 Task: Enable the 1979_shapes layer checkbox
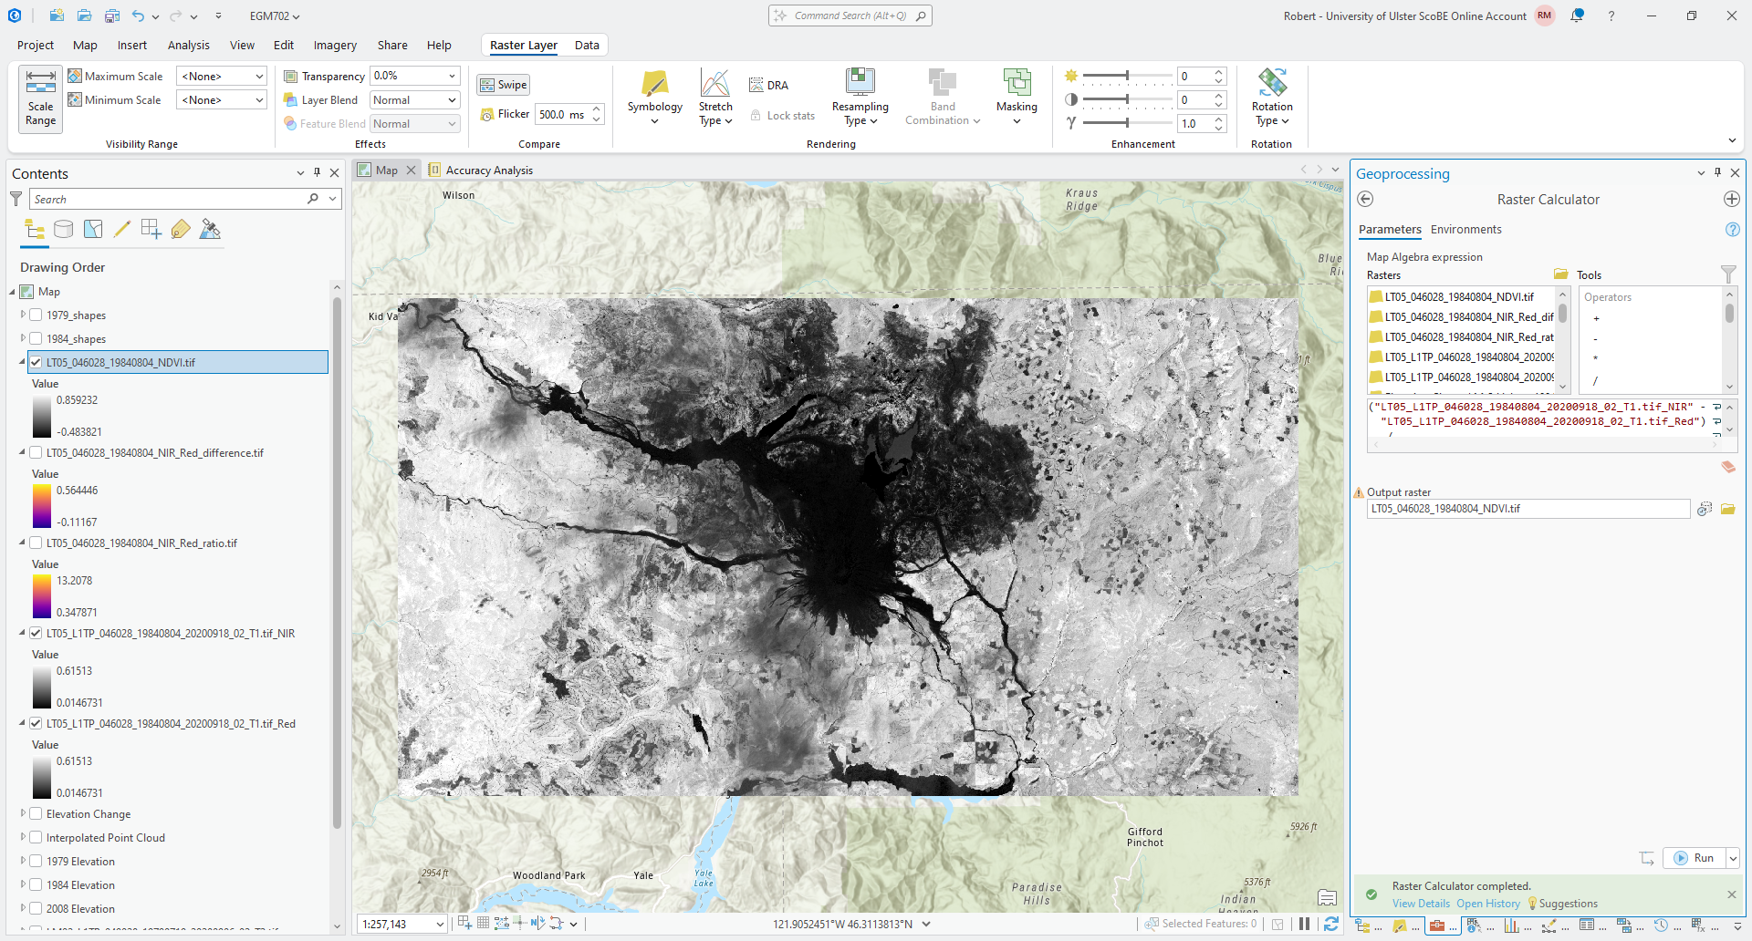(x=36, y=315)
